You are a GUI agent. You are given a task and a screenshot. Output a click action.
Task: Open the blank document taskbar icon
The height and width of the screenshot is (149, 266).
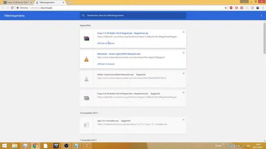(x=46, y=146)
